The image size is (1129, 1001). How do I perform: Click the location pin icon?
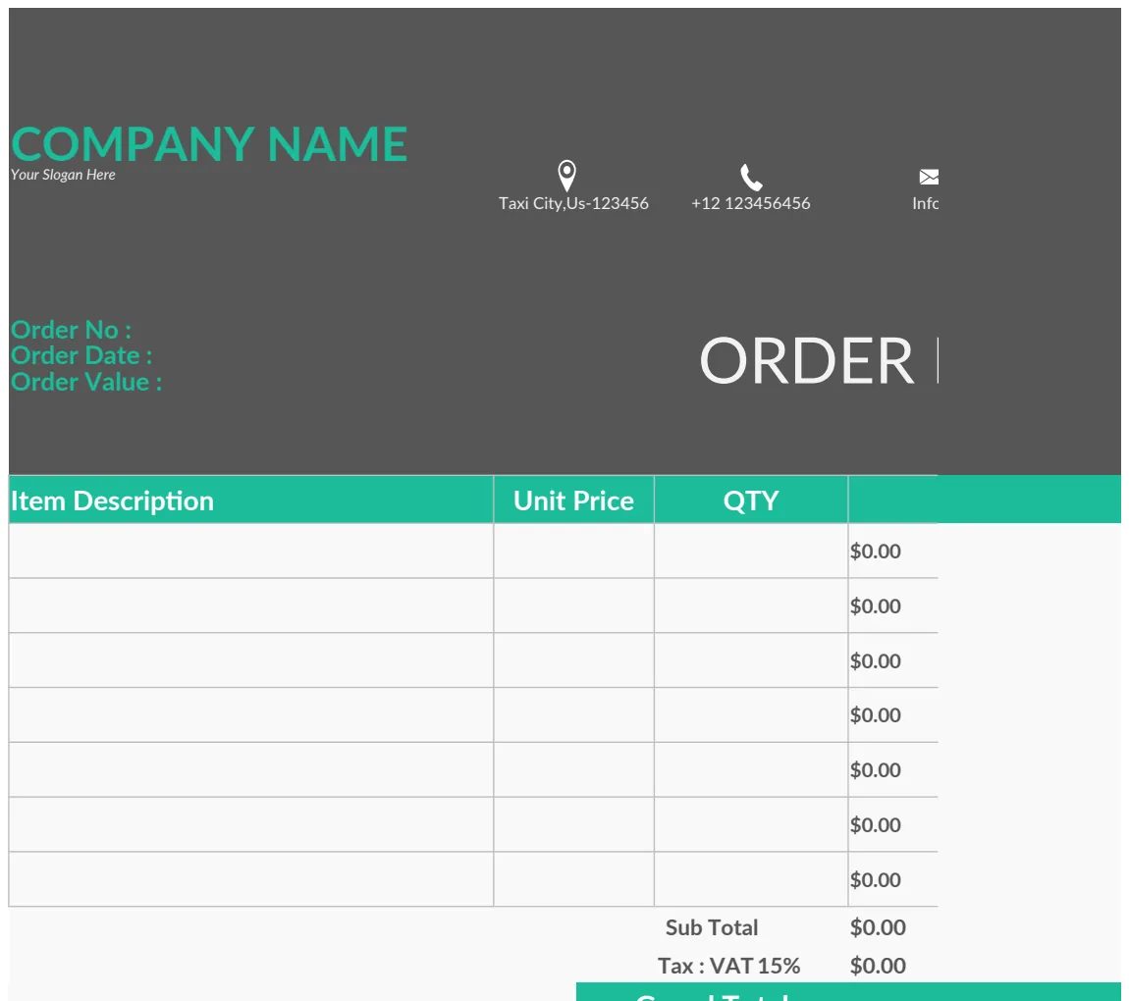pos(567,176)
